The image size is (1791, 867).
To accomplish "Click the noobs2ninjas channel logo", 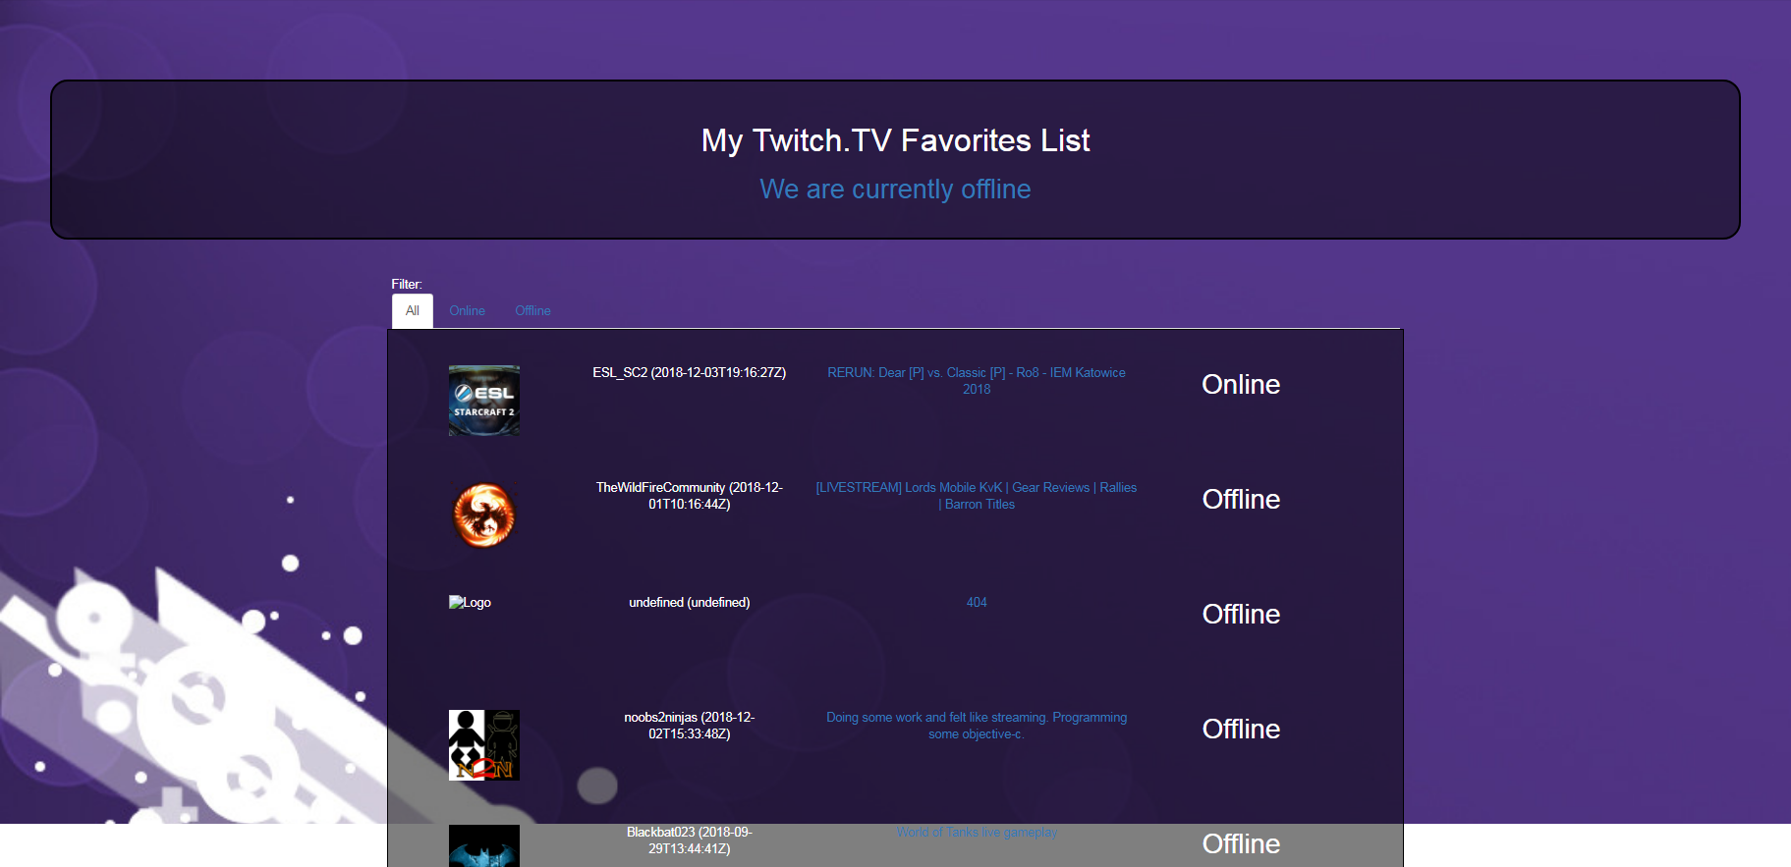I will [483, 745].
